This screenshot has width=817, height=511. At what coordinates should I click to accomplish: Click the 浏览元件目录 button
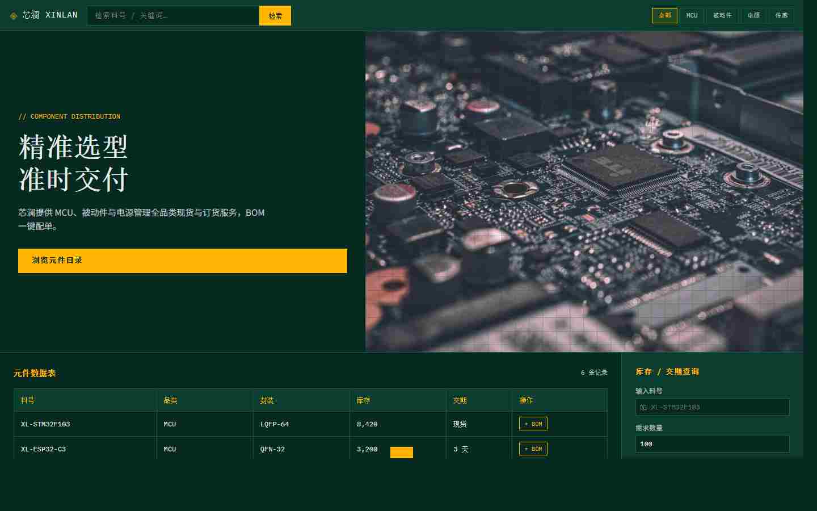[183, 261]
